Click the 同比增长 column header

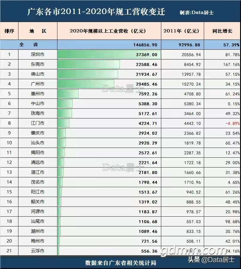pos(222,31)
